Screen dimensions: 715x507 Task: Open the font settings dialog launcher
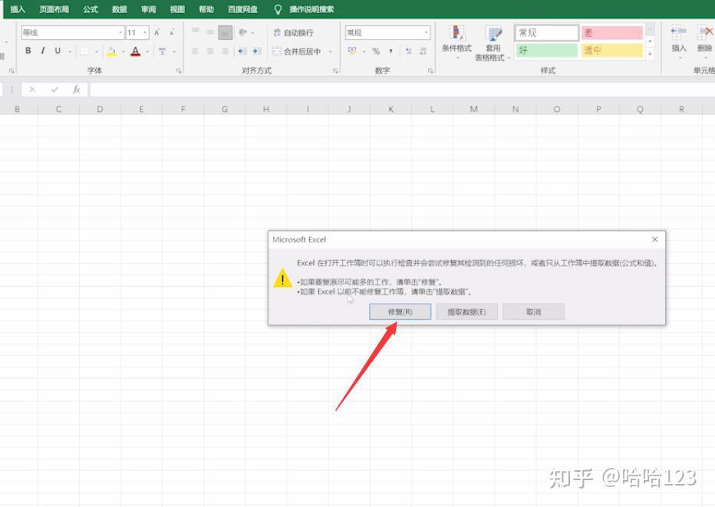[179, 71]
